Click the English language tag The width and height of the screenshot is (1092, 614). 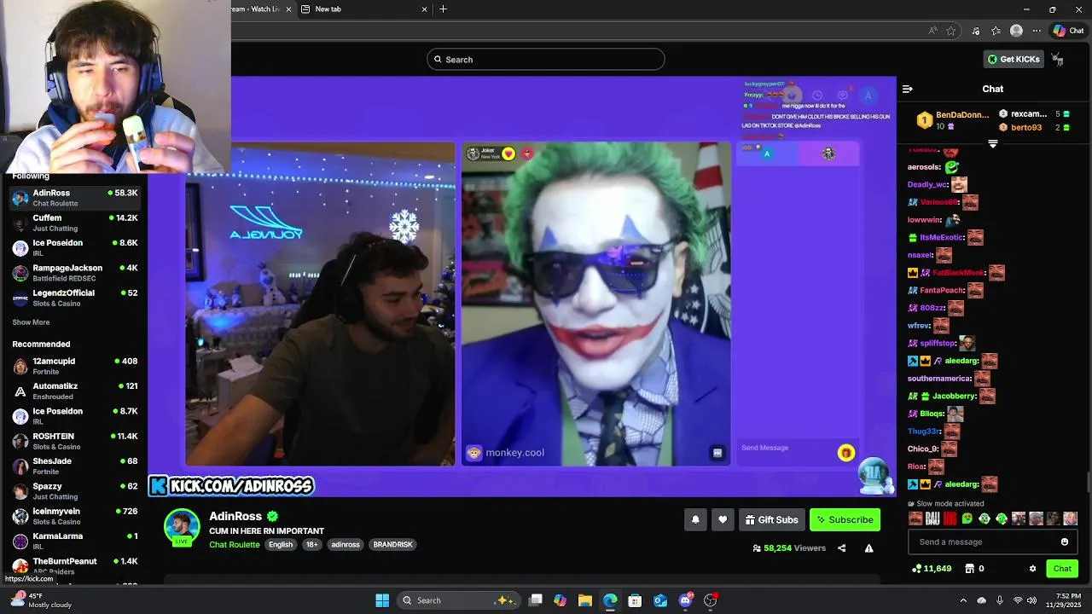(x=280, y=545)
